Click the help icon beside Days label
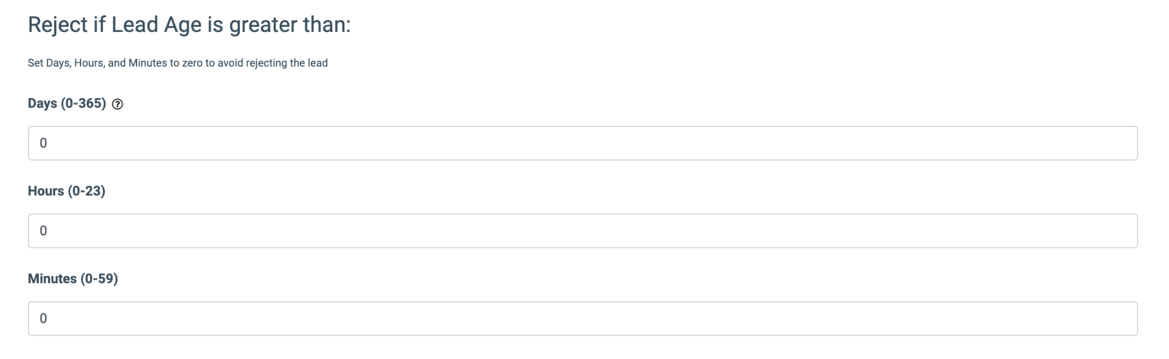 click(x=118, y=104)
